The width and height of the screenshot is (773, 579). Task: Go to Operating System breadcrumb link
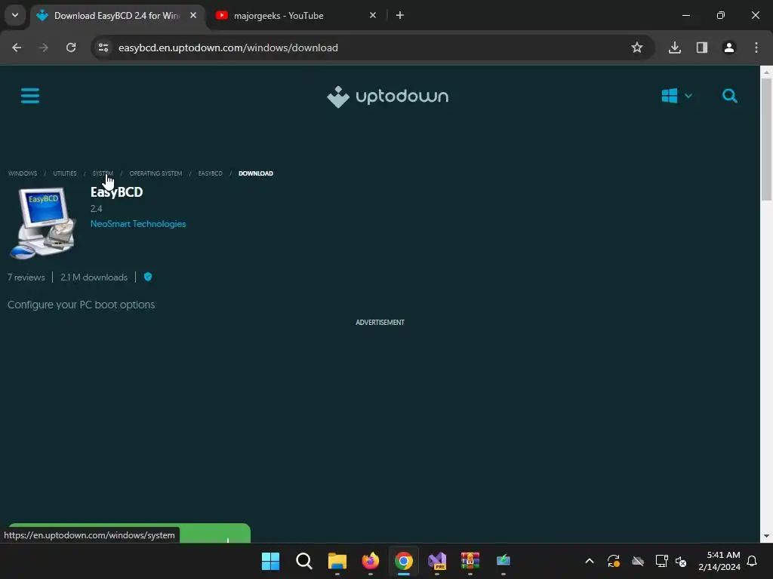point(156,173)
